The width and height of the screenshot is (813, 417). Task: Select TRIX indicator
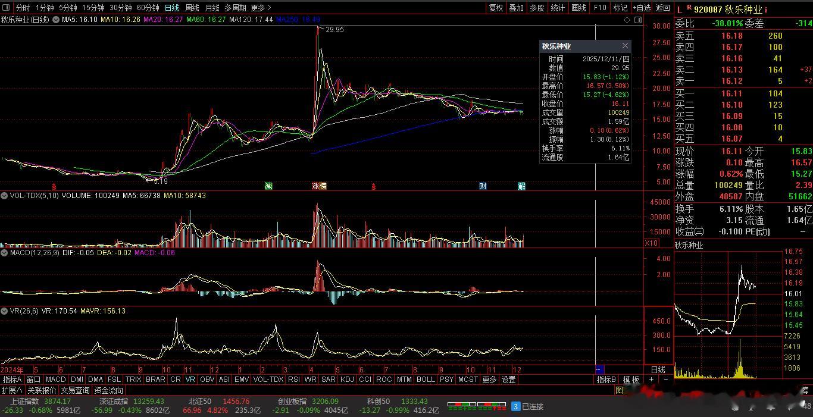coord(133,380)
